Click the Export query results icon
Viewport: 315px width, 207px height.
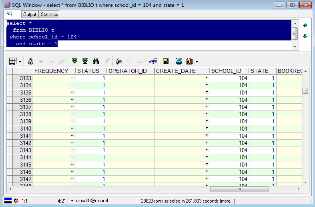(x=179, y=61)
